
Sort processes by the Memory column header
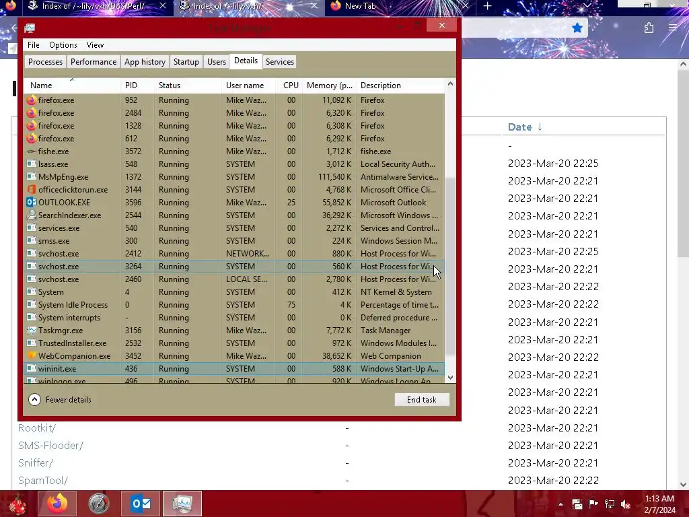pos(329,85)
